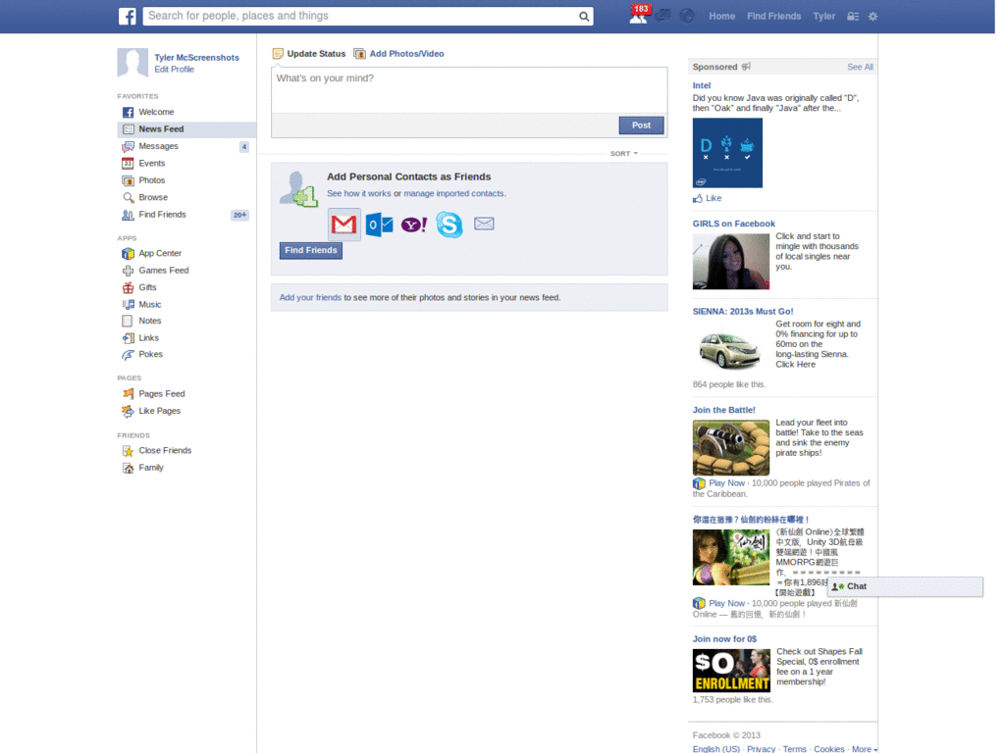This screenshot has width=1005, height=753.
Task: Open Home in top navigation
Action: 721,16
